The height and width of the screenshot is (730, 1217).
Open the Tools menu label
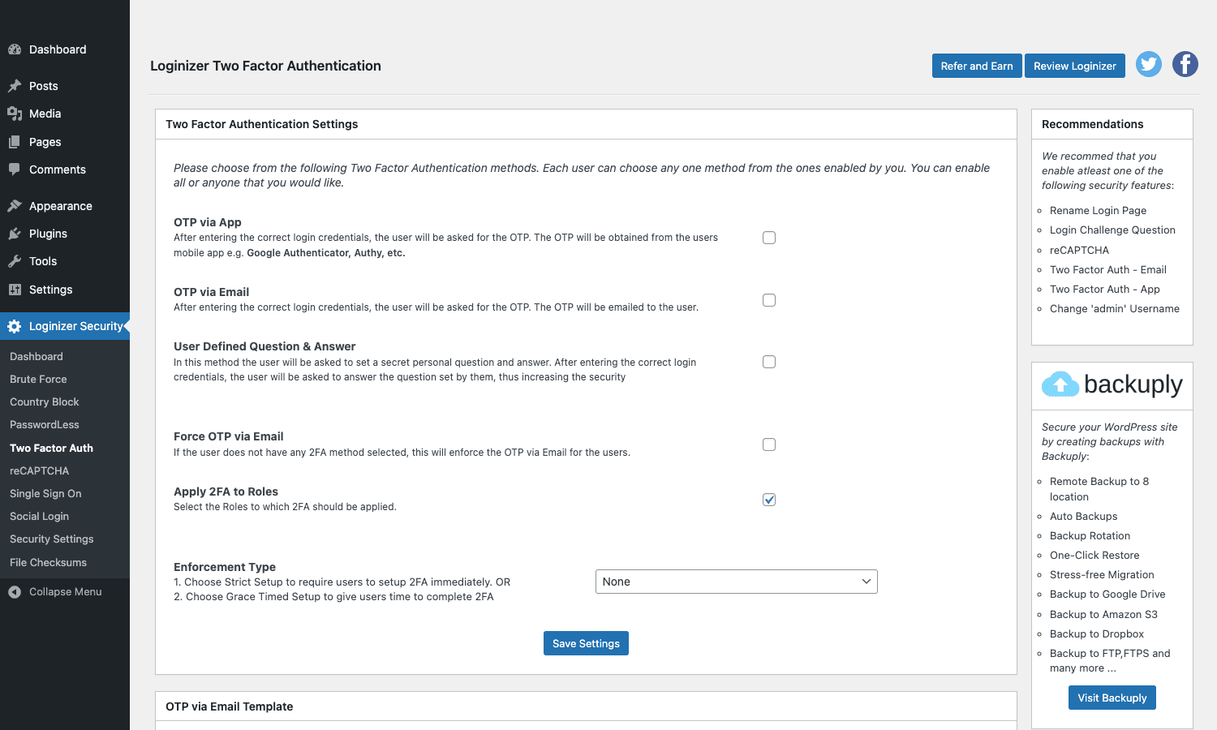point(43,261)
